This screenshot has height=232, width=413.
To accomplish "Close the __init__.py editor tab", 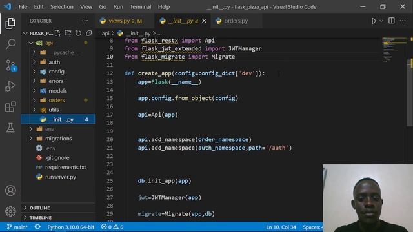I will click(x=204, y=21).
